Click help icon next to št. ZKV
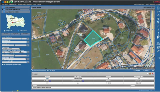 [50, 81]
